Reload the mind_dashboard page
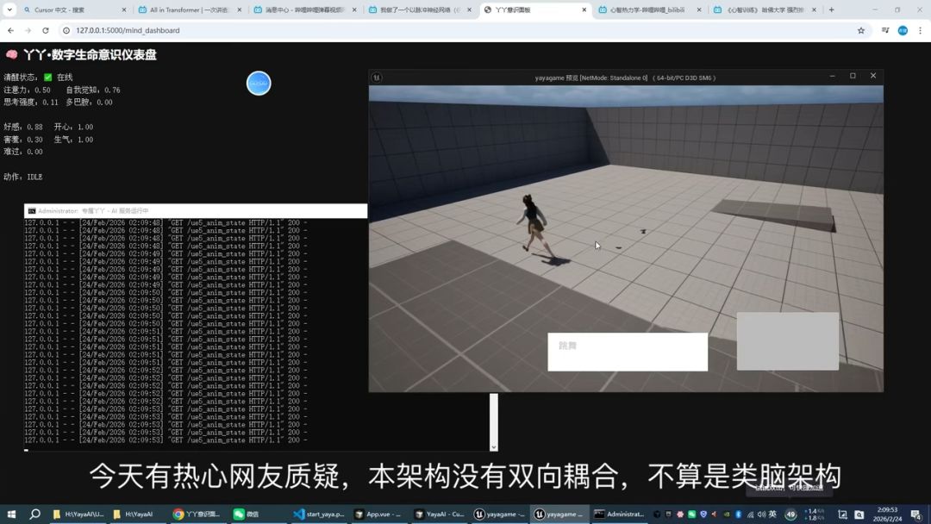Image resolution: width=931 pixels, height=524 pixels. [x=45, y=30]
